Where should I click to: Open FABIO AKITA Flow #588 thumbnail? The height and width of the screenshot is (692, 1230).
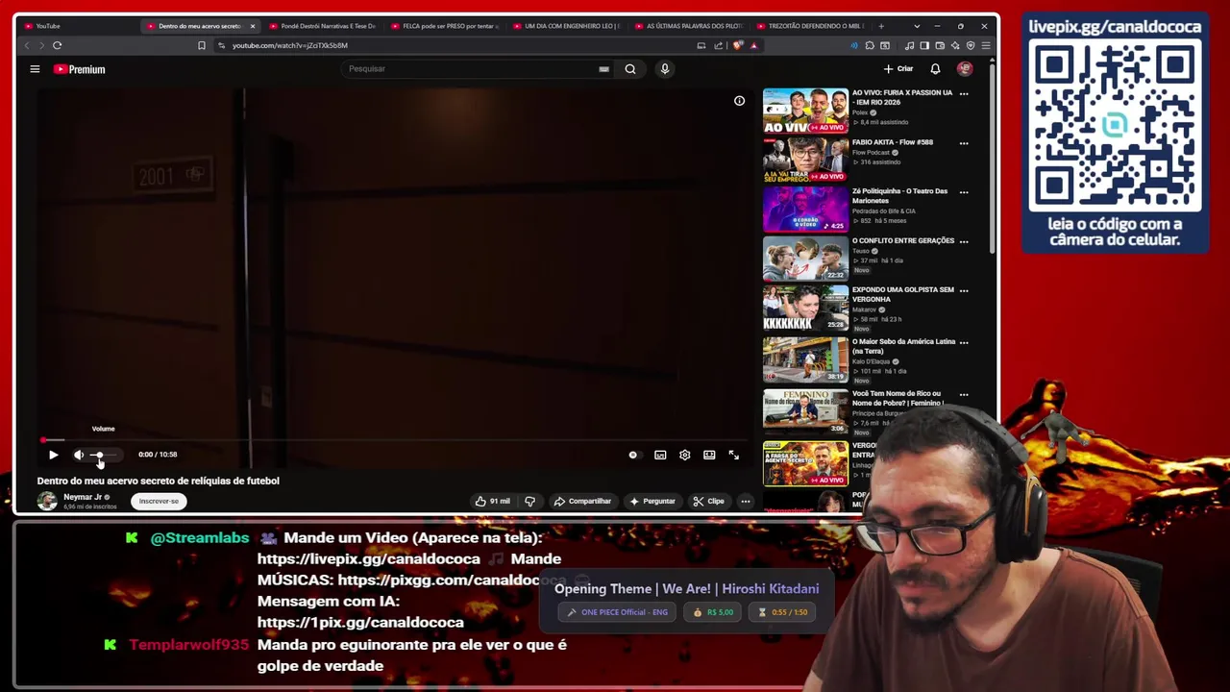[x=805, y=160]
